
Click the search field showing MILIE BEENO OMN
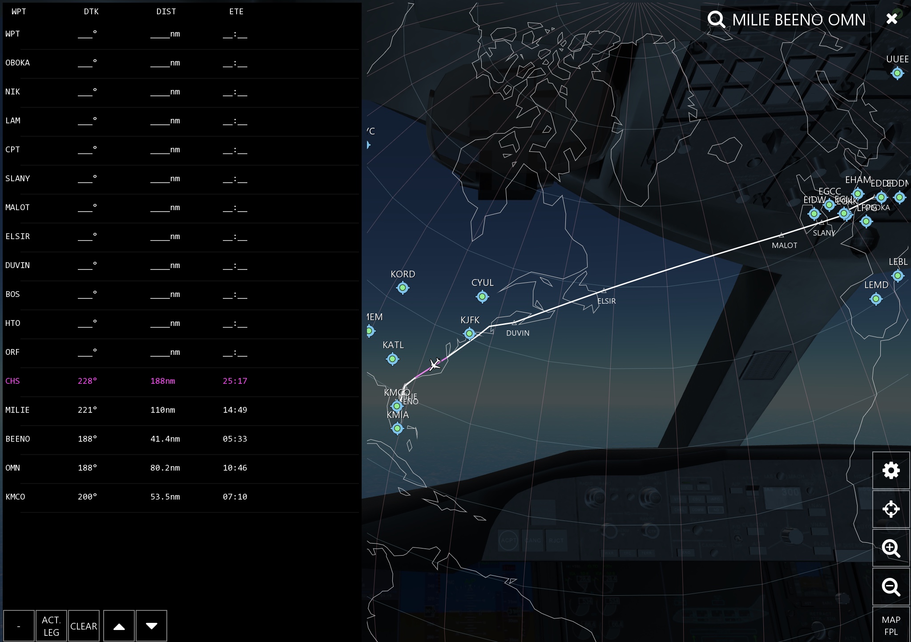click(x=798, y=20)
